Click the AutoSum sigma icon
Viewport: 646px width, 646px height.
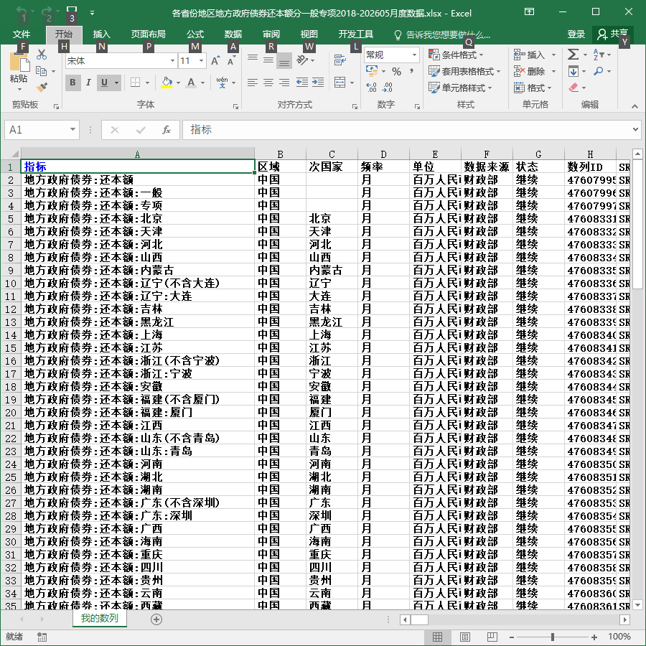(x=573, y=55)
